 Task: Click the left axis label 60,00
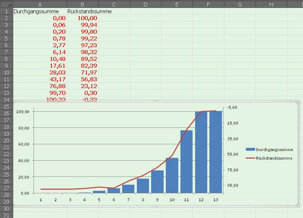tap(24, 144)
